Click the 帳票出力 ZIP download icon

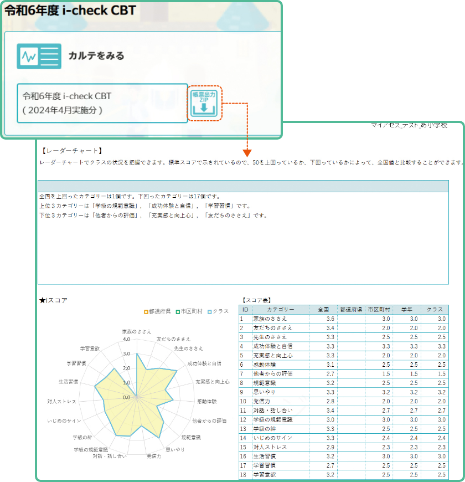[x=204, y=103]
